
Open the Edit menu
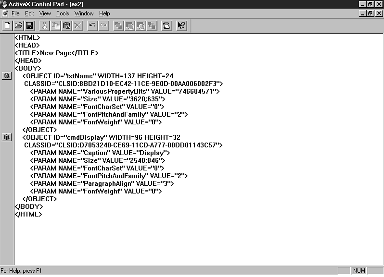(29, 13)
